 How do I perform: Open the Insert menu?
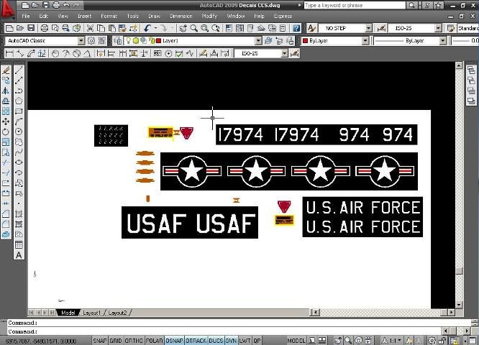(85, 17)
